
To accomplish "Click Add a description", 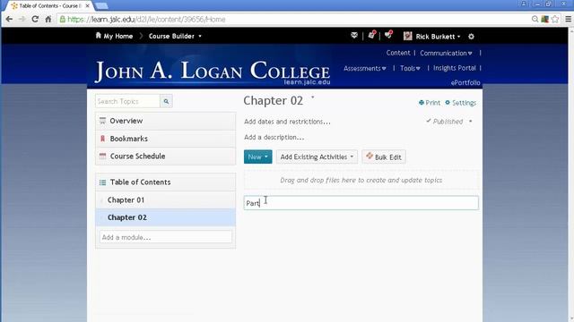I will click(274, 137).
